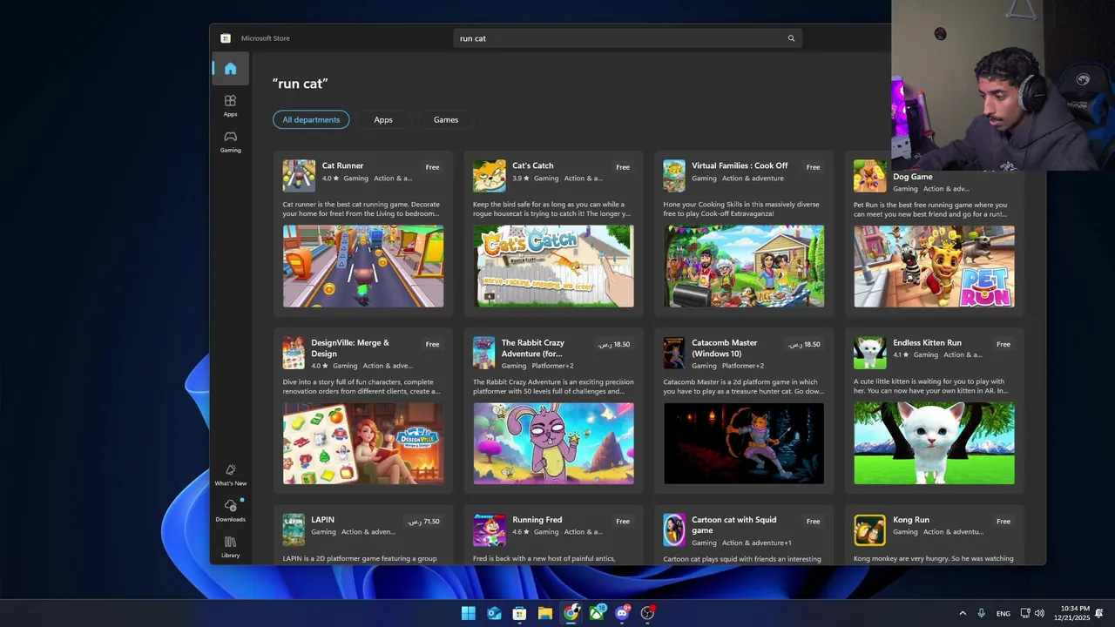1115x627 pixels.
Task: Click the Virtual Families Cook Off icon
Action: (674, 175)
